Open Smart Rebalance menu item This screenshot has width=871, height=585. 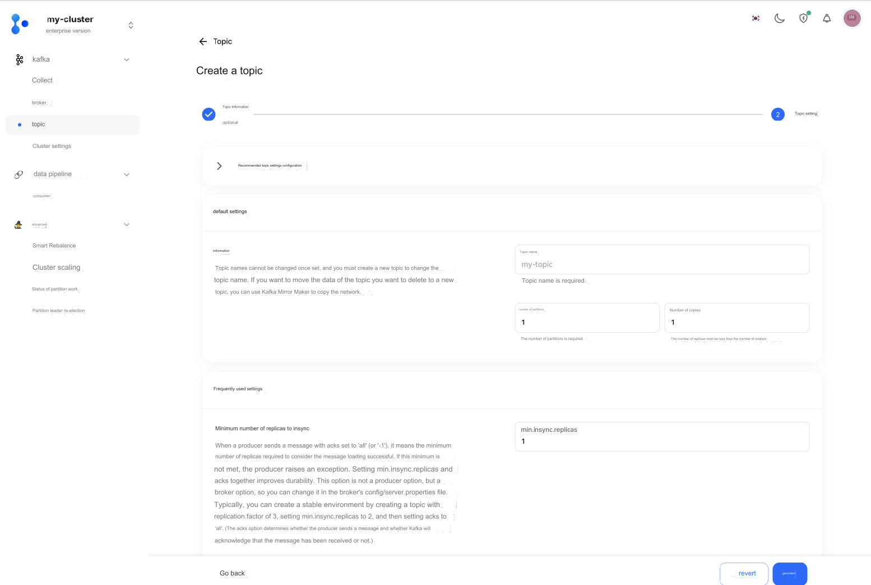tap(54, 246)
